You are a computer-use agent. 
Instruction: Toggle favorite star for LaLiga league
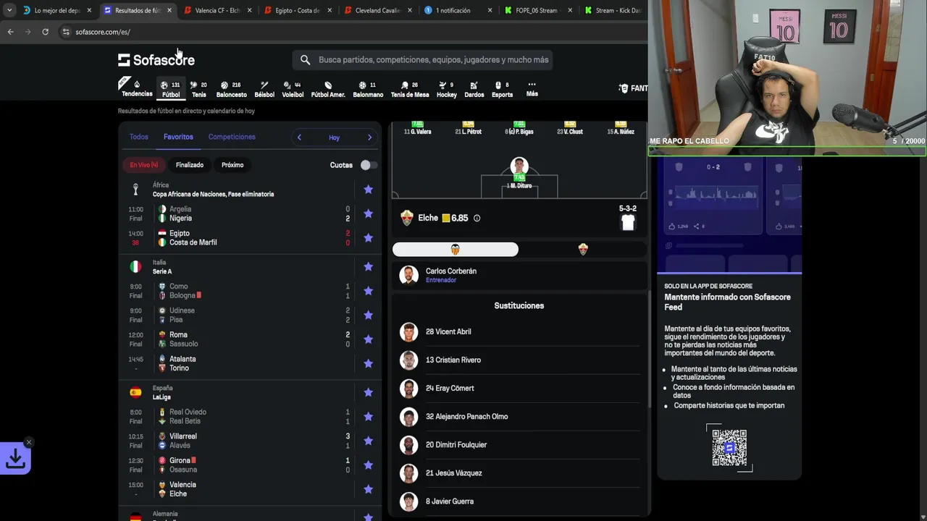tap(368, 392)
